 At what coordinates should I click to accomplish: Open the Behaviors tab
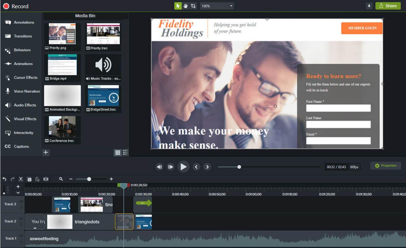pos(18,50)
